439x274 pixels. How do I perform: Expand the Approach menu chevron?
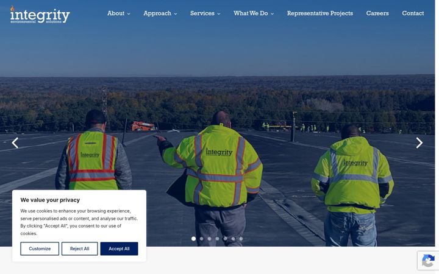[176, 13]
